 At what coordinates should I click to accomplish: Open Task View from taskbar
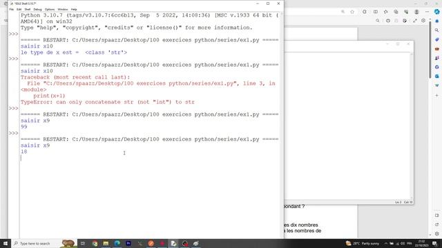pos(83,243)
